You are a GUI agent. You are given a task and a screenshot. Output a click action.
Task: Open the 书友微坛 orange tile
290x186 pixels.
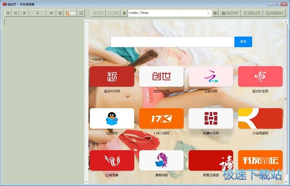click(x=260, y=160)
